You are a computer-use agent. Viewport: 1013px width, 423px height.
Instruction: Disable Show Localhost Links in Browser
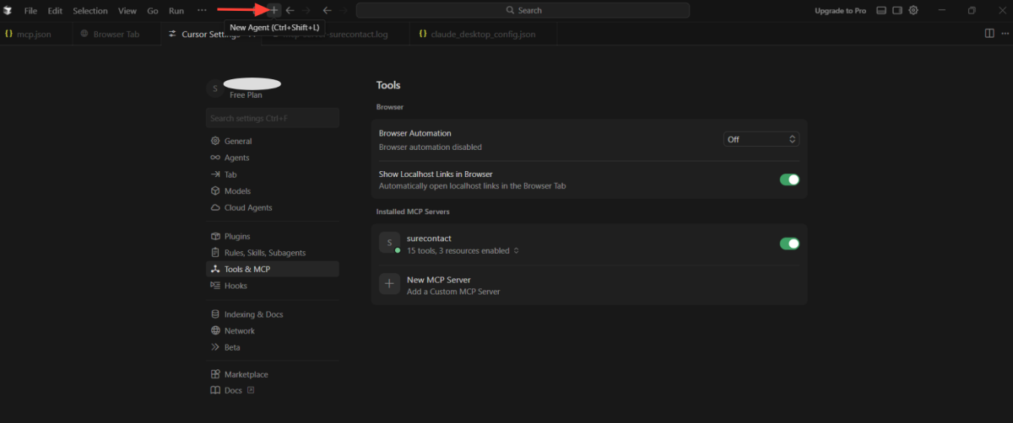point(788,179)
